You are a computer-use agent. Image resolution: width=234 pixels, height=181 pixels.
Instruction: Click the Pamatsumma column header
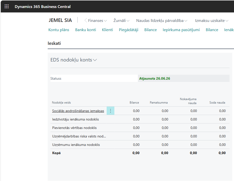coord(159,103)
